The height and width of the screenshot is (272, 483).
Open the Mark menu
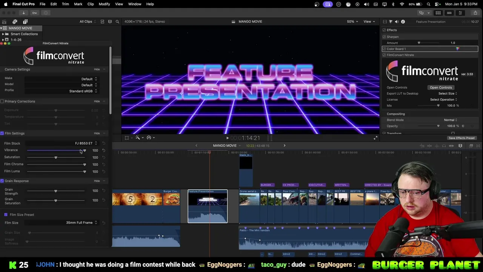tap(78, 4)
